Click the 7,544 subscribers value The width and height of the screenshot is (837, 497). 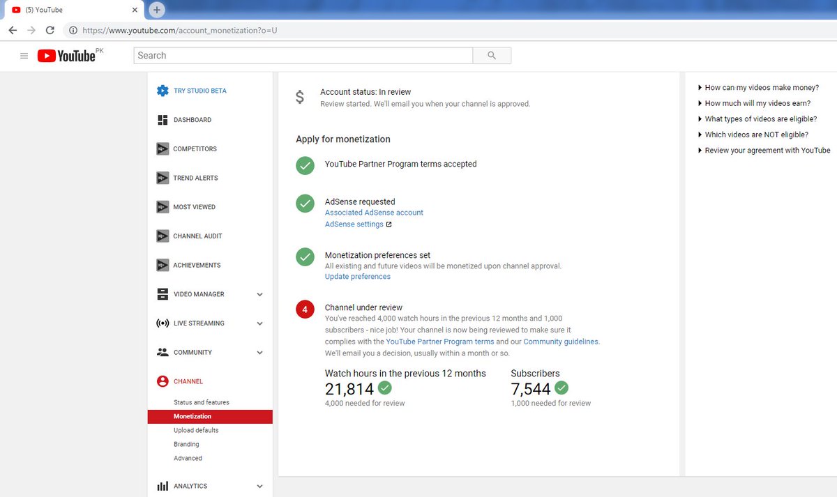pyautogui.click(x=531, y=389)
